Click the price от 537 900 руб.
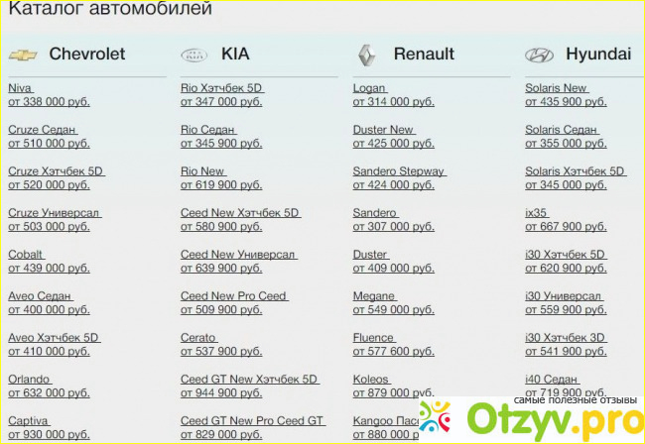Image resolution: width=645 pixels, height=444 pixels. [221, 351]
